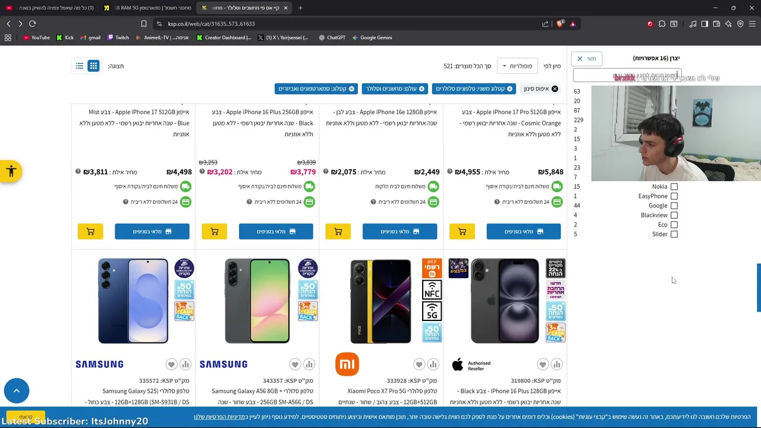Compare the Xiaomi Poco X7 Pro
The width and height of the screenshot is (761, 428).
tap(433, 364)
